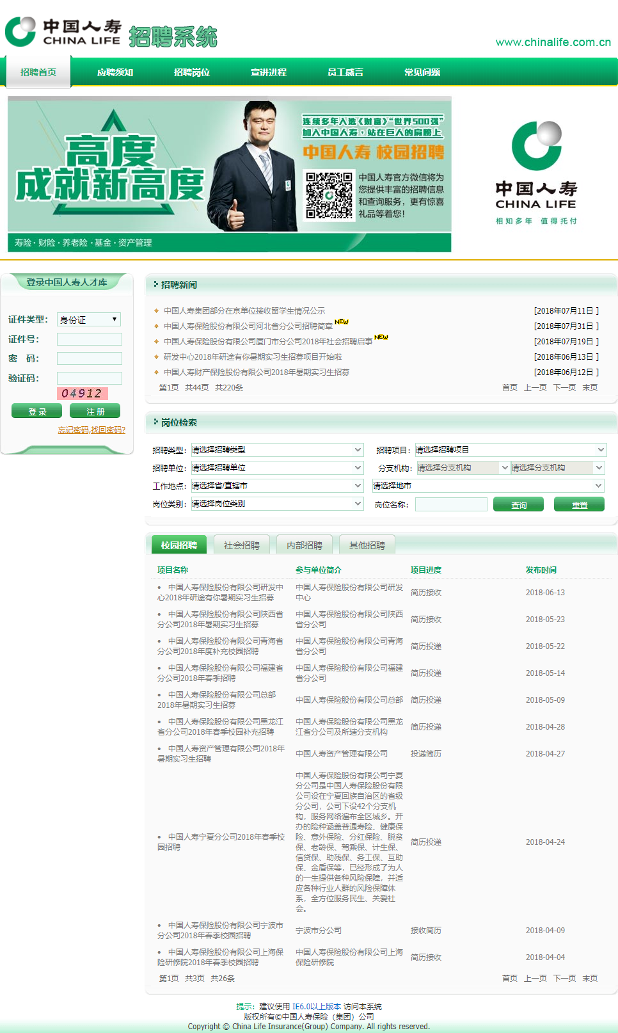Click the 发布时间 column header
This screenshot has width=618, height=1033.
click(541, 570)
